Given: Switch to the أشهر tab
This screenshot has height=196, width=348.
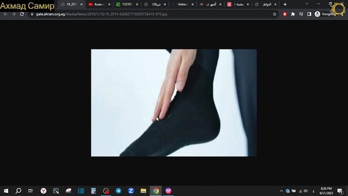Looking at the screenshot, I should [x=210, y=4].
